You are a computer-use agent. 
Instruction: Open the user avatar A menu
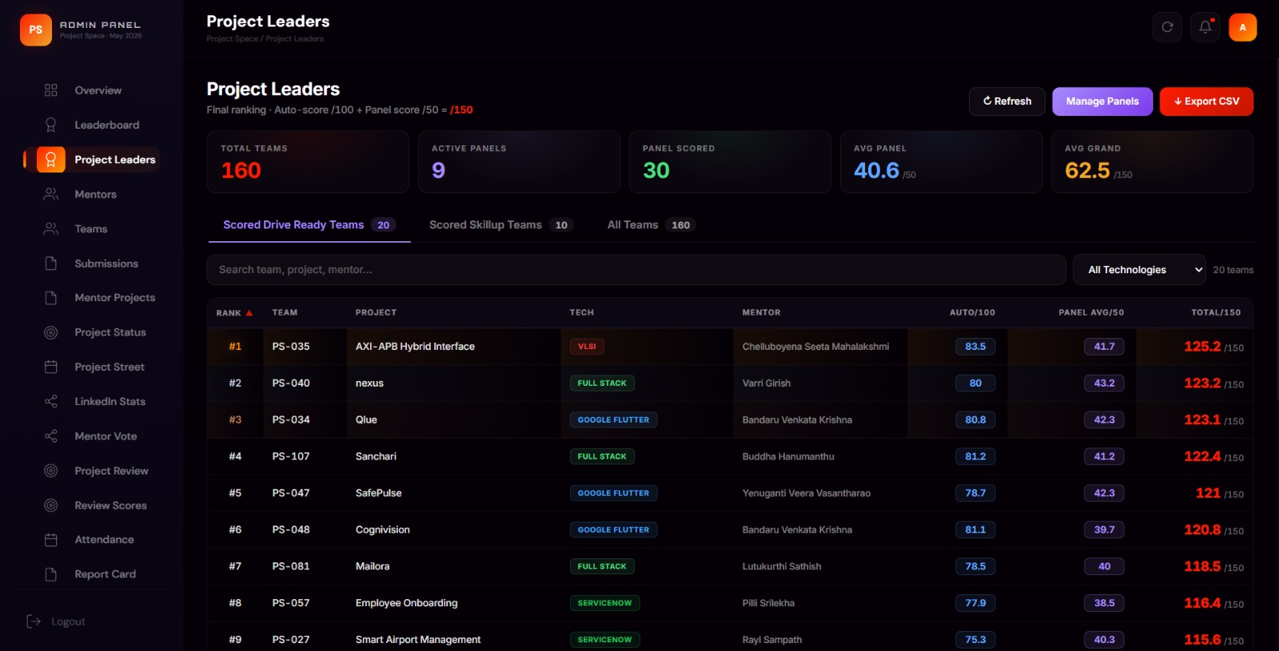1242,27
